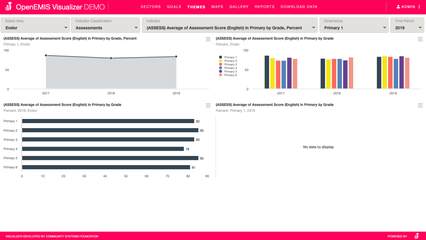Toggle Primary 2 series in chart legend
Screen dimensions: 426x240
230,61
